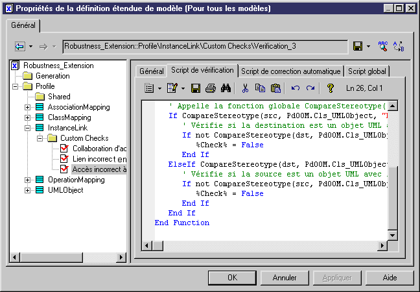Screen dimensions: 420x292
Task: Open the 'Script global' tab
Action: [367, 71]
